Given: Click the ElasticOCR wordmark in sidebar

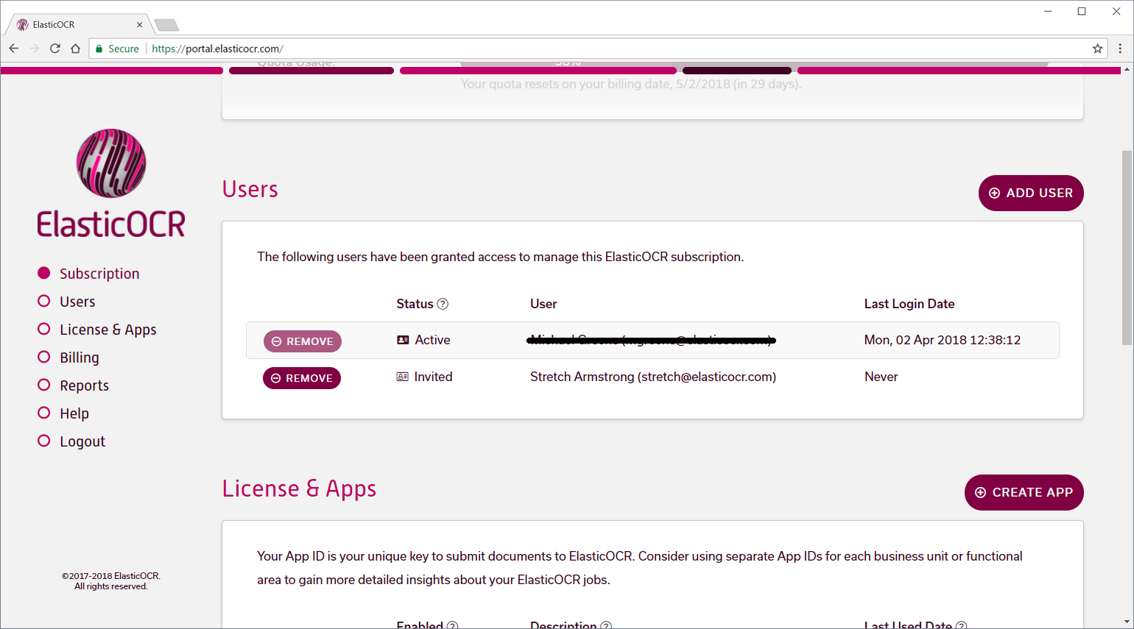Looking at the screenshot, I should [111, 224].
